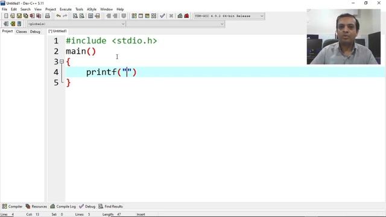Collapse the code fold at line 3
Image resolution: width=386 pixels, height=217 pixels.
(x=62, y=61)
